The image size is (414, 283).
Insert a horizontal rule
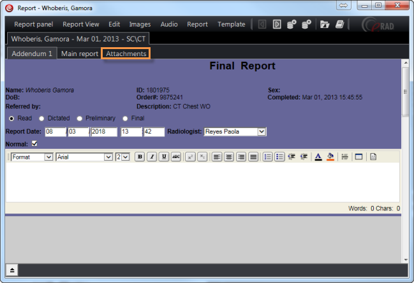344,157
